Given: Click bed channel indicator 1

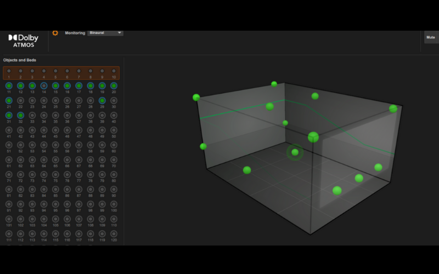Looking at the screenshot, I should tap(9, 71).
